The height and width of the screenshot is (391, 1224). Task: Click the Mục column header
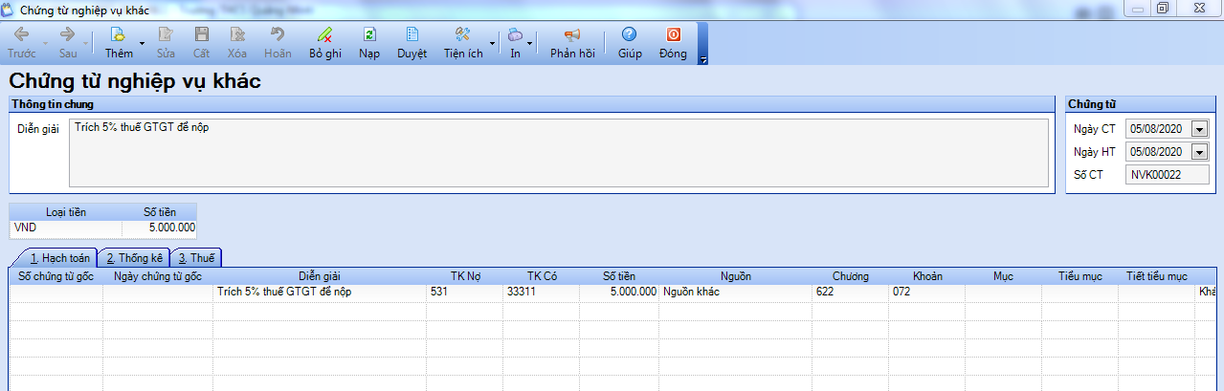(x=1003, y=276)
